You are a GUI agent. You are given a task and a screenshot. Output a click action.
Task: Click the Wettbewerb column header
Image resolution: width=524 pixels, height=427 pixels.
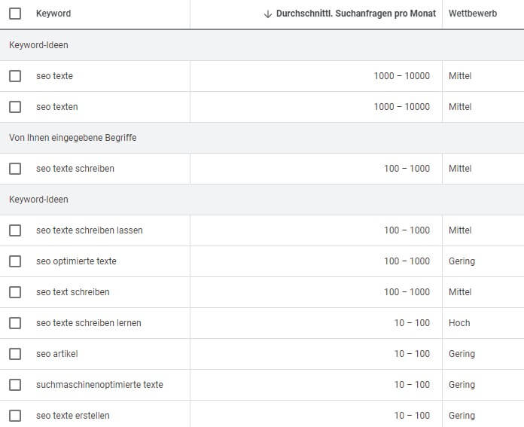(x=473, y=14)
